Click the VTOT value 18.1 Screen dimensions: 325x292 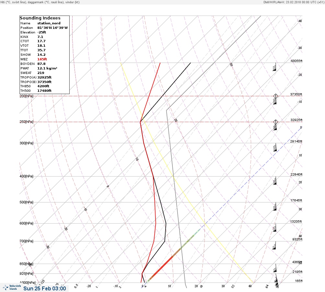click(x=41, y=46)
